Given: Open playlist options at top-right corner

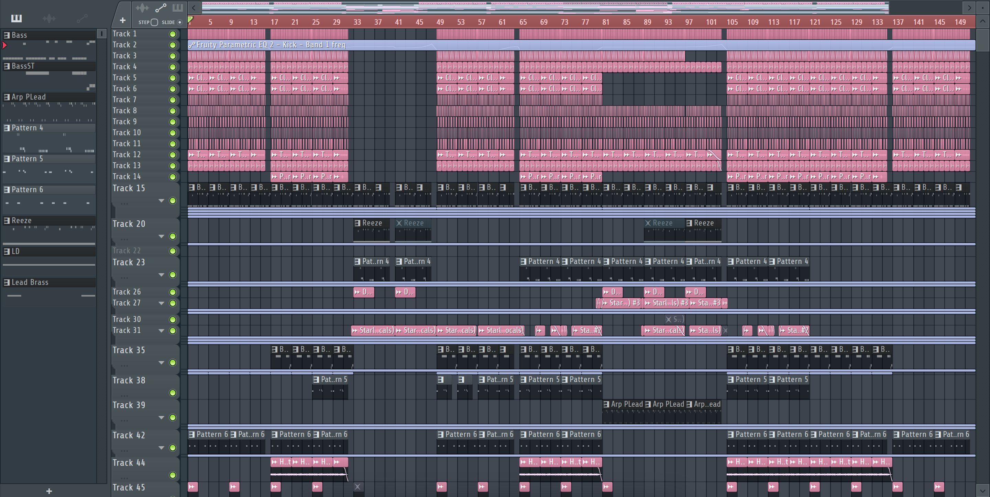Looking at the screenshot, I should [982, 7].
